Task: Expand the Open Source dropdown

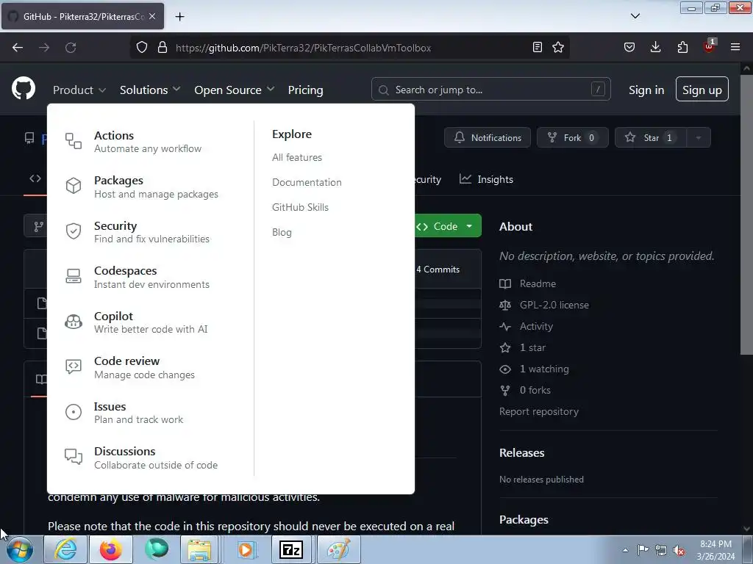Action: coord(235,90)
